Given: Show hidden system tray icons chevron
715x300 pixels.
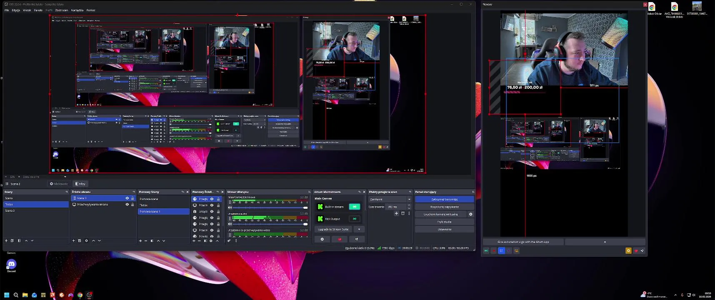Looking at the screenshot, I should [x=675, y=295].
